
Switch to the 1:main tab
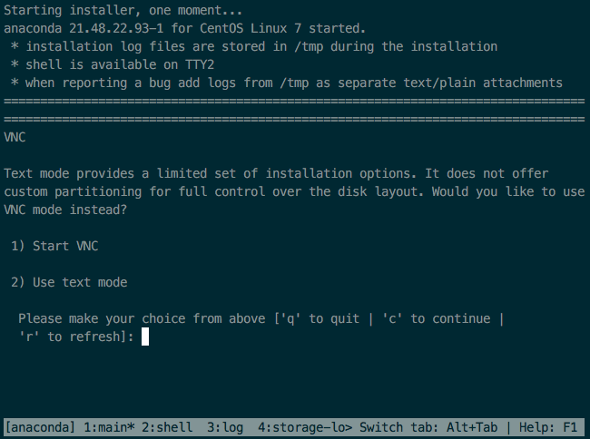[109, 427]
